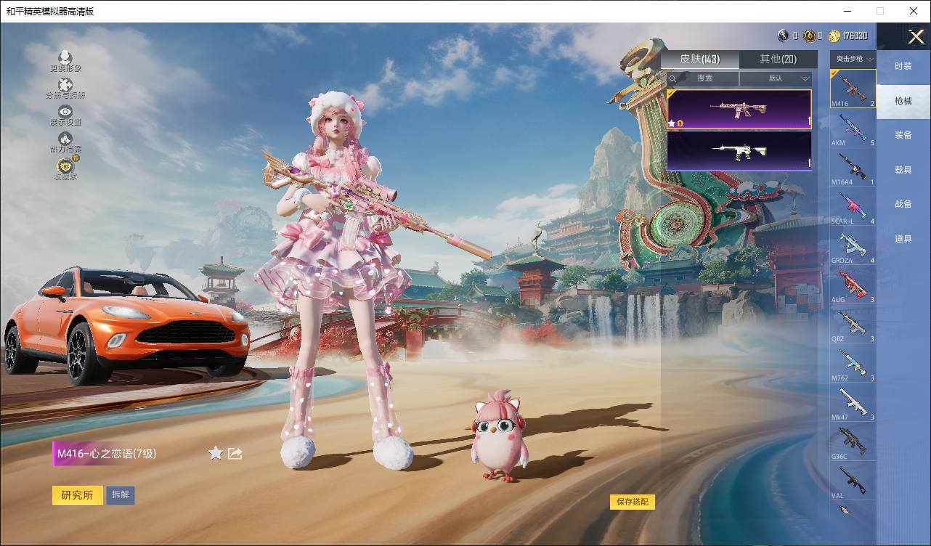Open the 时装 category tab

903,66
